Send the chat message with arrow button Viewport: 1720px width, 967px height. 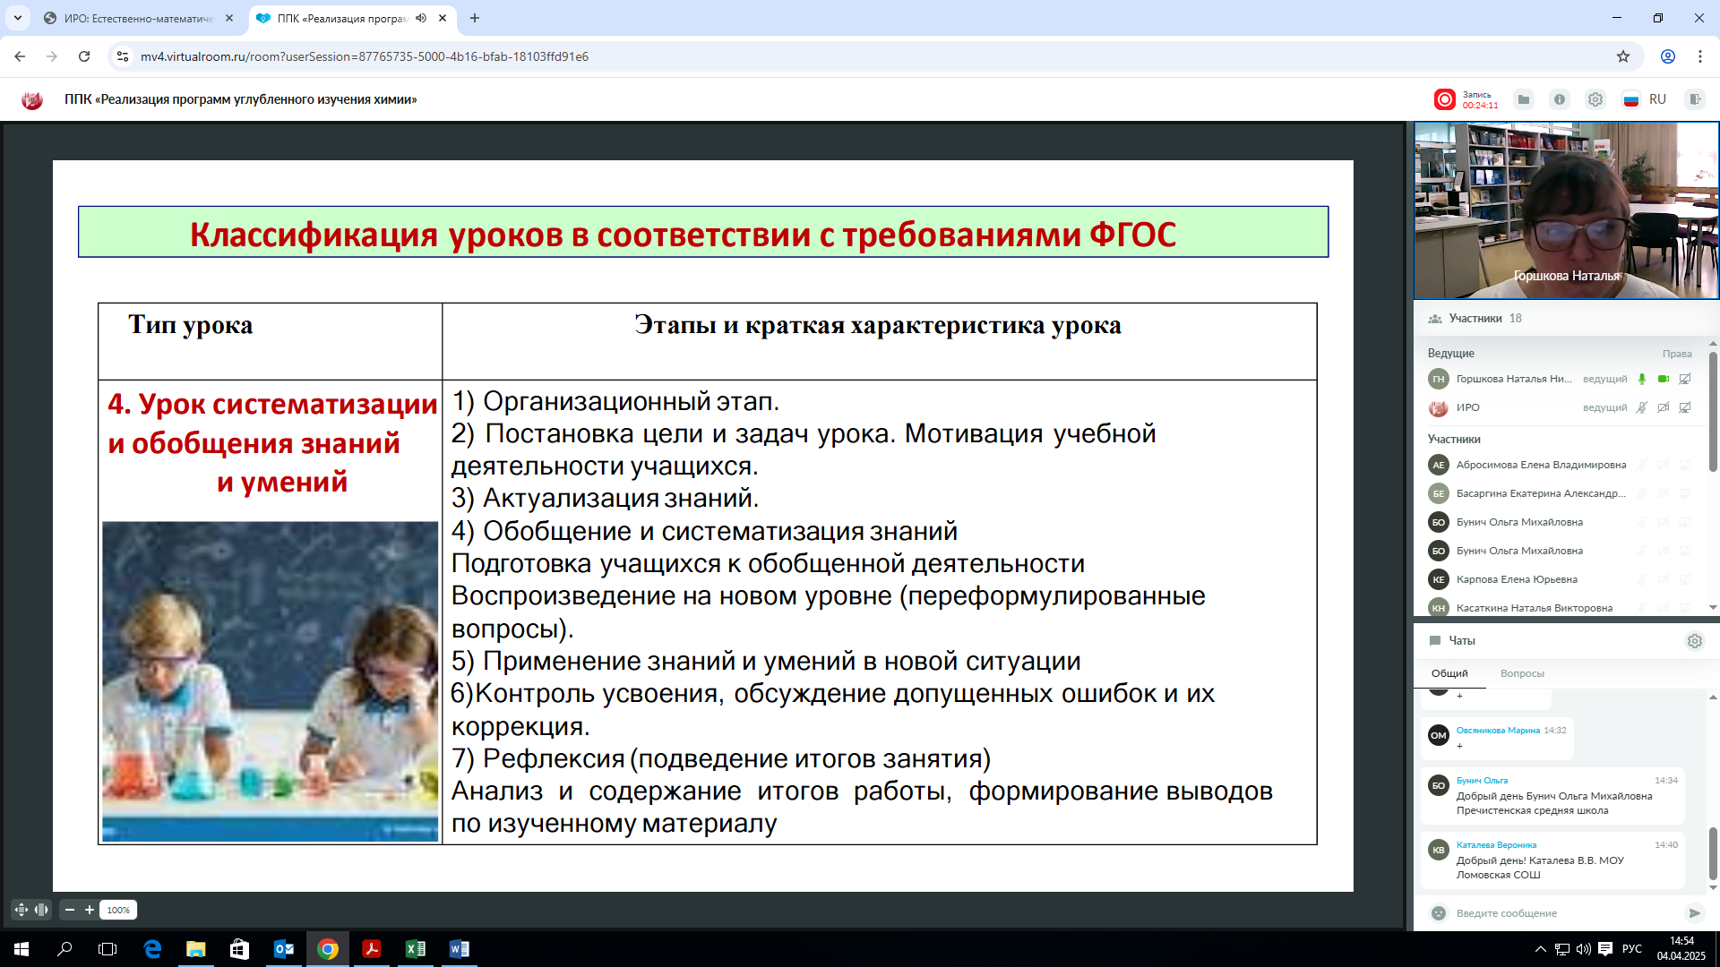(1694, 913)
